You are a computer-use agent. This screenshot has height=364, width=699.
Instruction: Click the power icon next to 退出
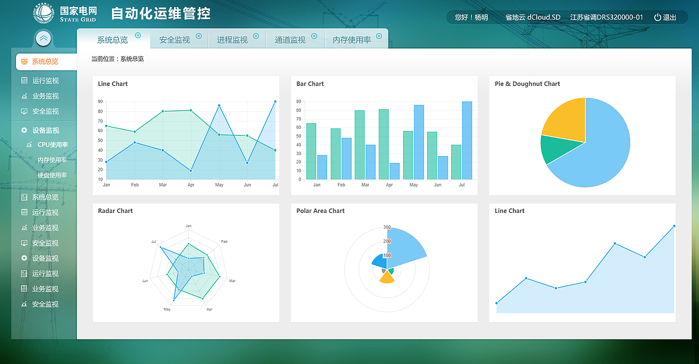(657, 17)
